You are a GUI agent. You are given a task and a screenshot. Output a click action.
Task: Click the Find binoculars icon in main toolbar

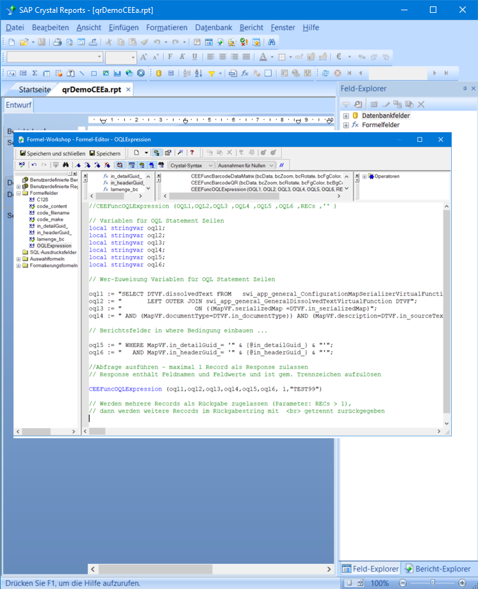click(272, 42)
